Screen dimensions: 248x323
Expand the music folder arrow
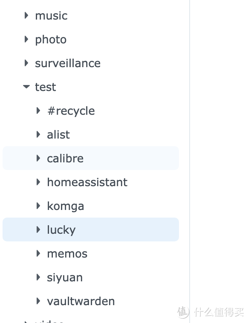[26, 15]
